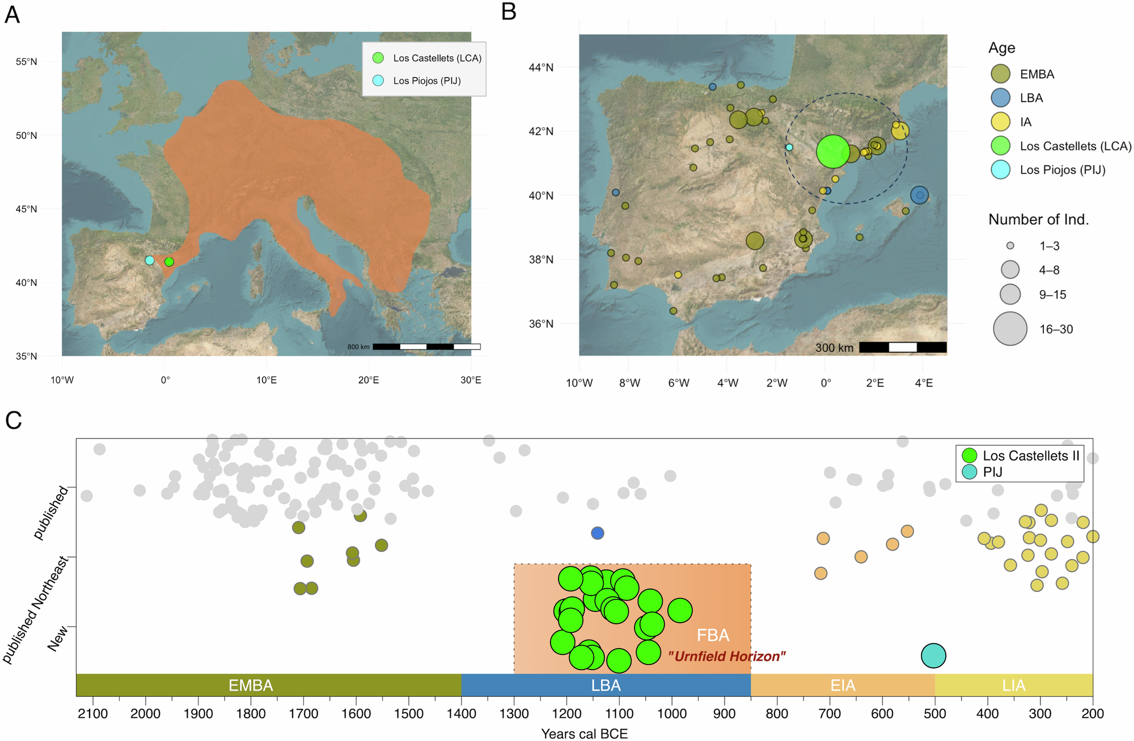The width and height of the screenshot is (1134, 741).
Task: Click the EIA bar on the timeline
Action: [x=843, y=685]
